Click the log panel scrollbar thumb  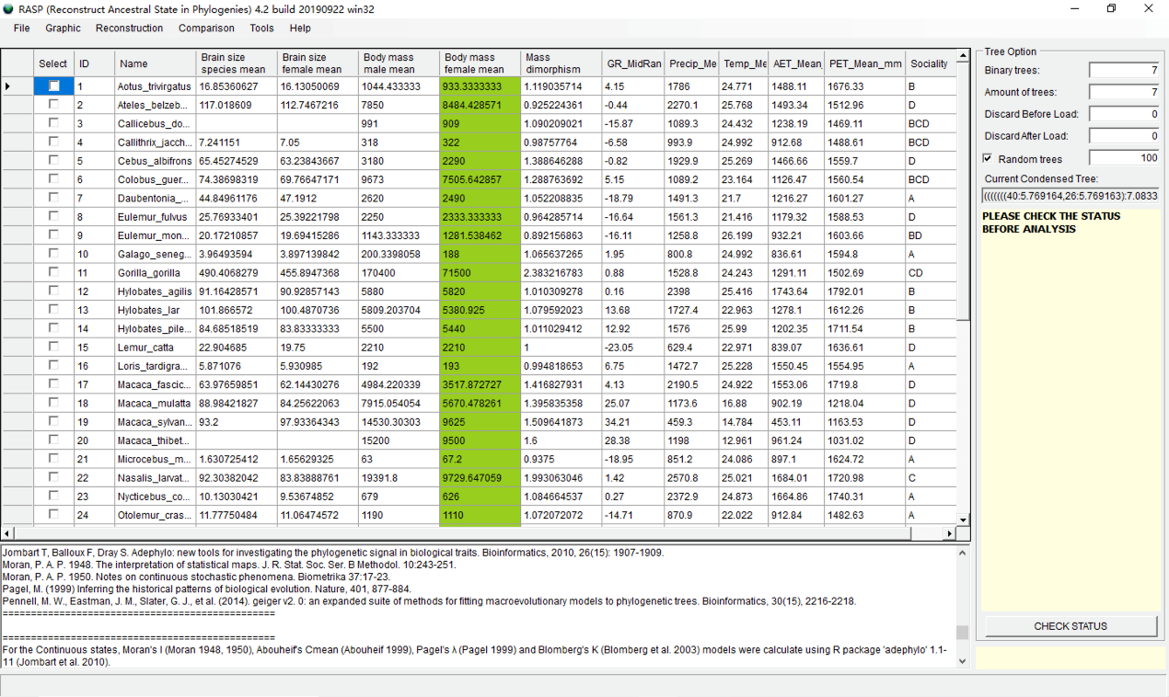pyautogui.click(x=963, y=633)
